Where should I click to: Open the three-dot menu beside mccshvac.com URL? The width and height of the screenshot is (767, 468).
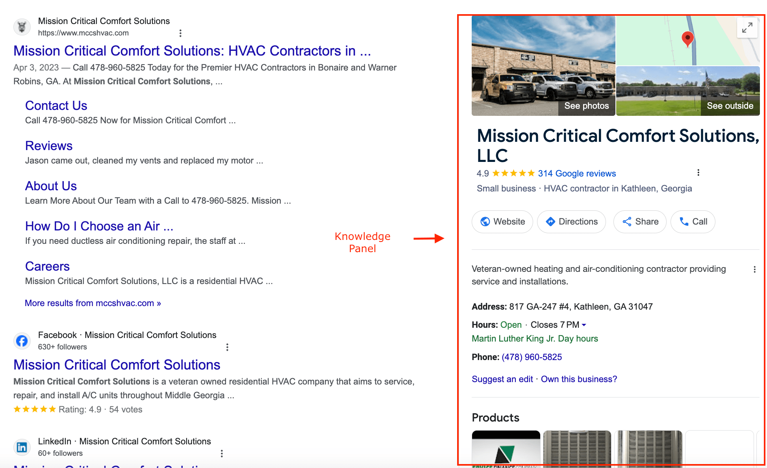point(180,33)
